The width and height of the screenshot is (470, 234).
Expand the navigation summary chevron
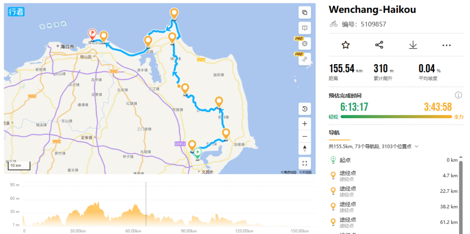pyautogui.click(x=416, y=147)
